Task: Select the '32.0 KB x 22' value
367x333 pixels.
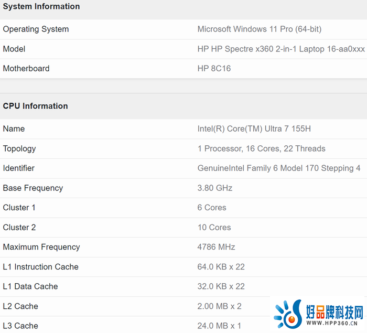Action: click(x=221, y=286)
